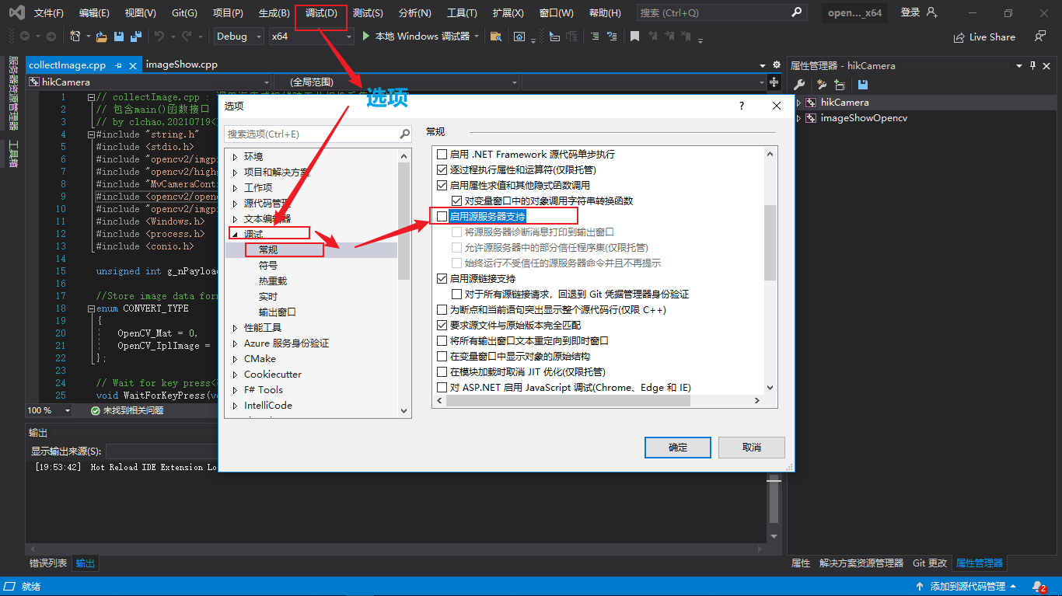Open the 调试(D) menu
The height and width of the screenshot is (596, 1062).
(x=321, y=13)
